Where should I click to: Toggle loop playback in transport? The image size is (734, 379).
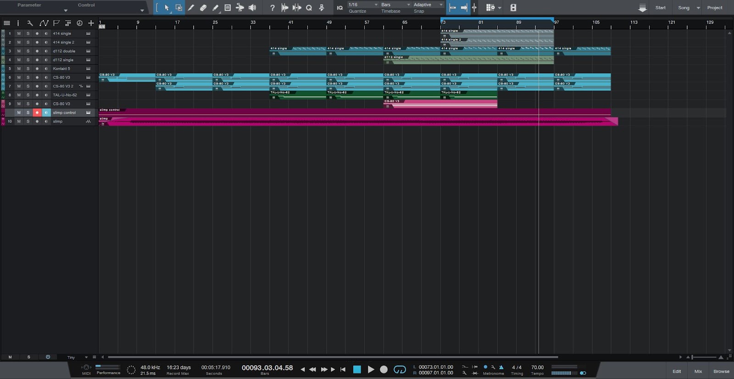(x=400, y=369)
